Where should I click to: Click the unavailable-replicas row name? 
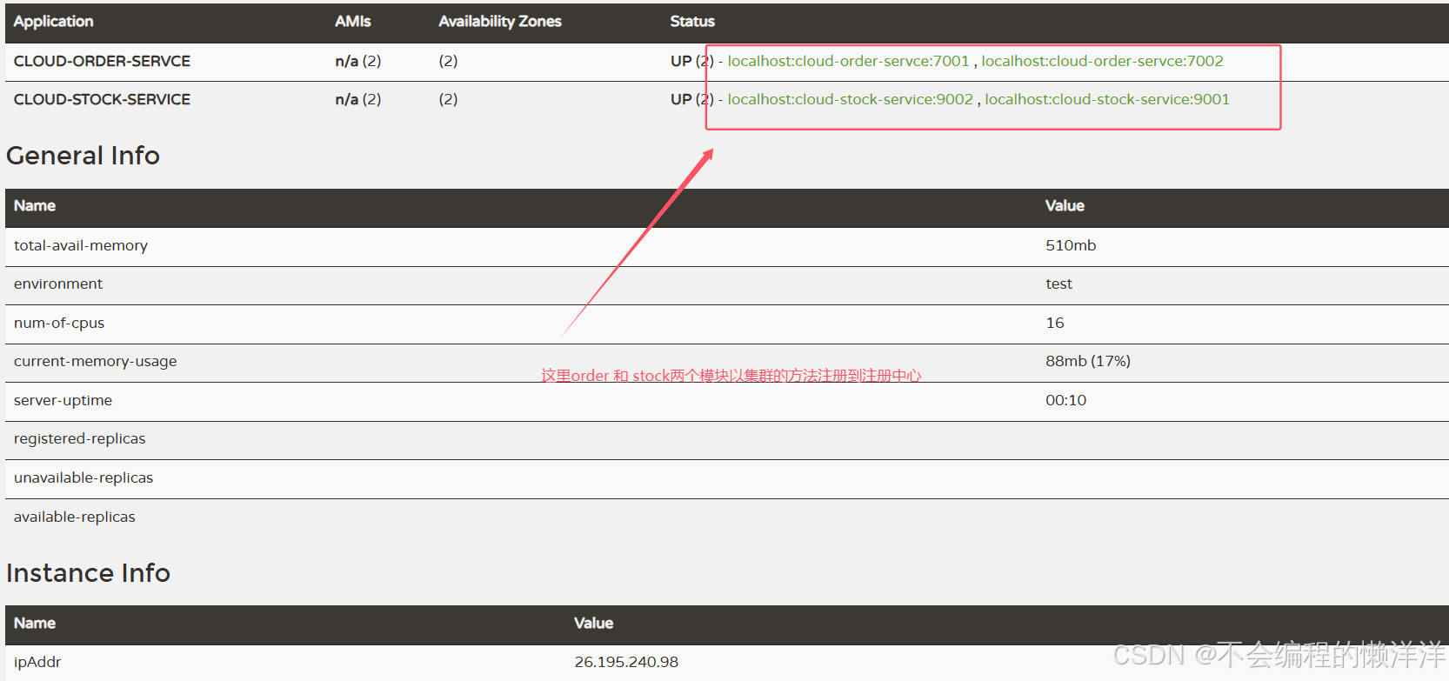click(83, 478)
